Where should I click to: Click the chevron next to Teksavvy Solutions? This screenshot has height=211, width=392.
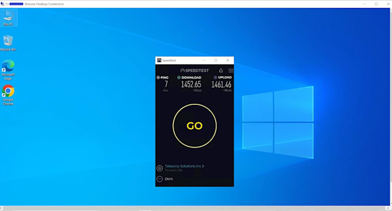[203, 166]
